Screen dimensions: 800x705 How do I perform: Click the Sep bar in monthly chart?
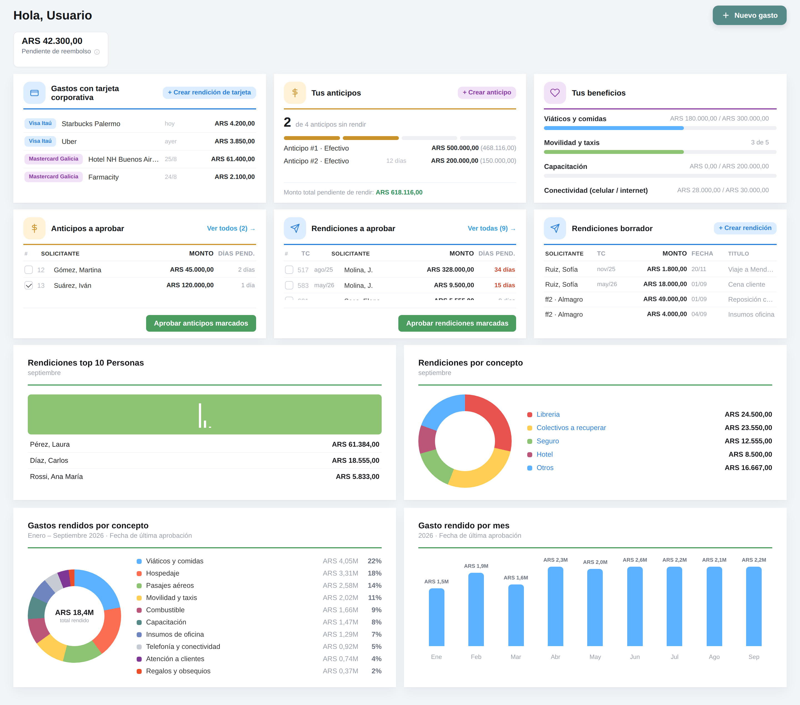pos(753,606)
